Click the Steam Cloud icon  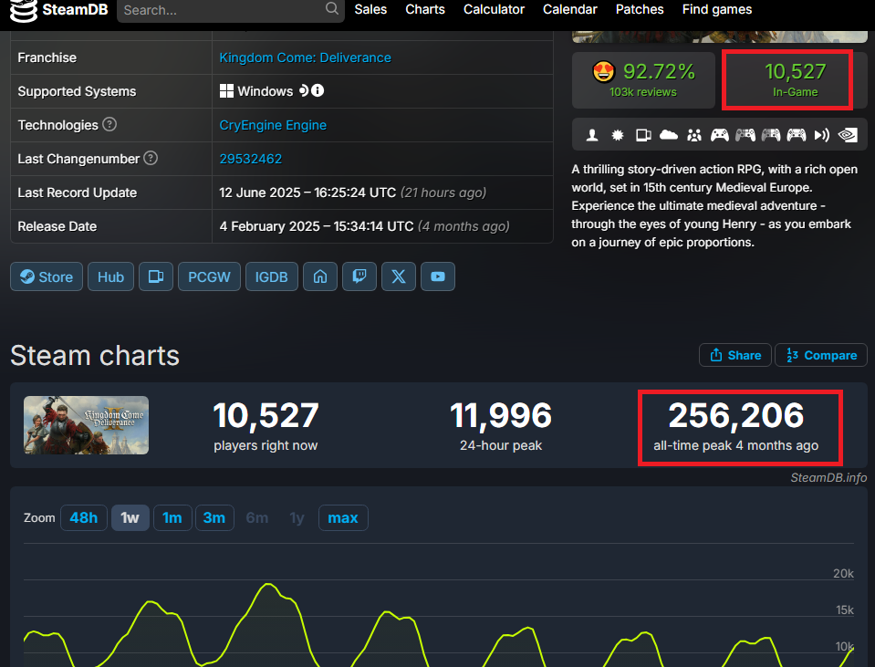669,135
